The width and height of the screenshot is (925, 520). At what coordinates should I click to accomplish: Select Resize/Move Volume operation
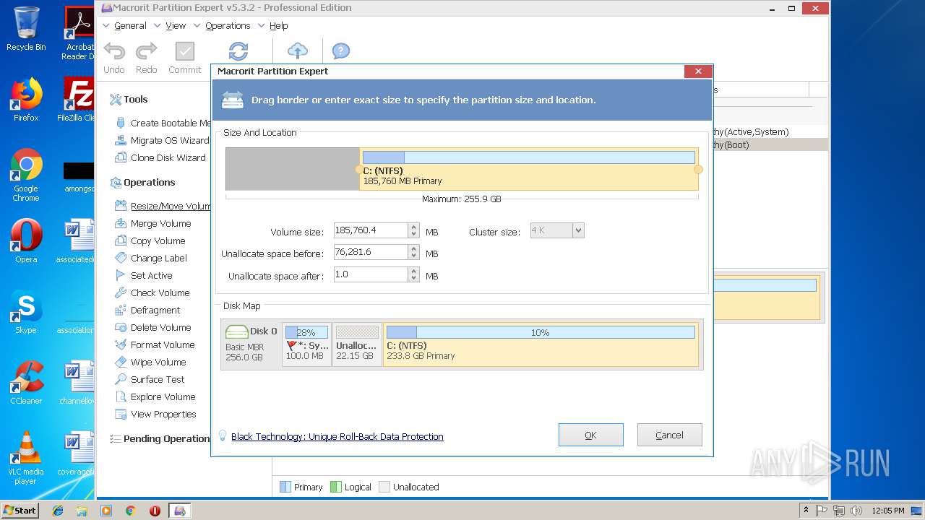(162, 206)
